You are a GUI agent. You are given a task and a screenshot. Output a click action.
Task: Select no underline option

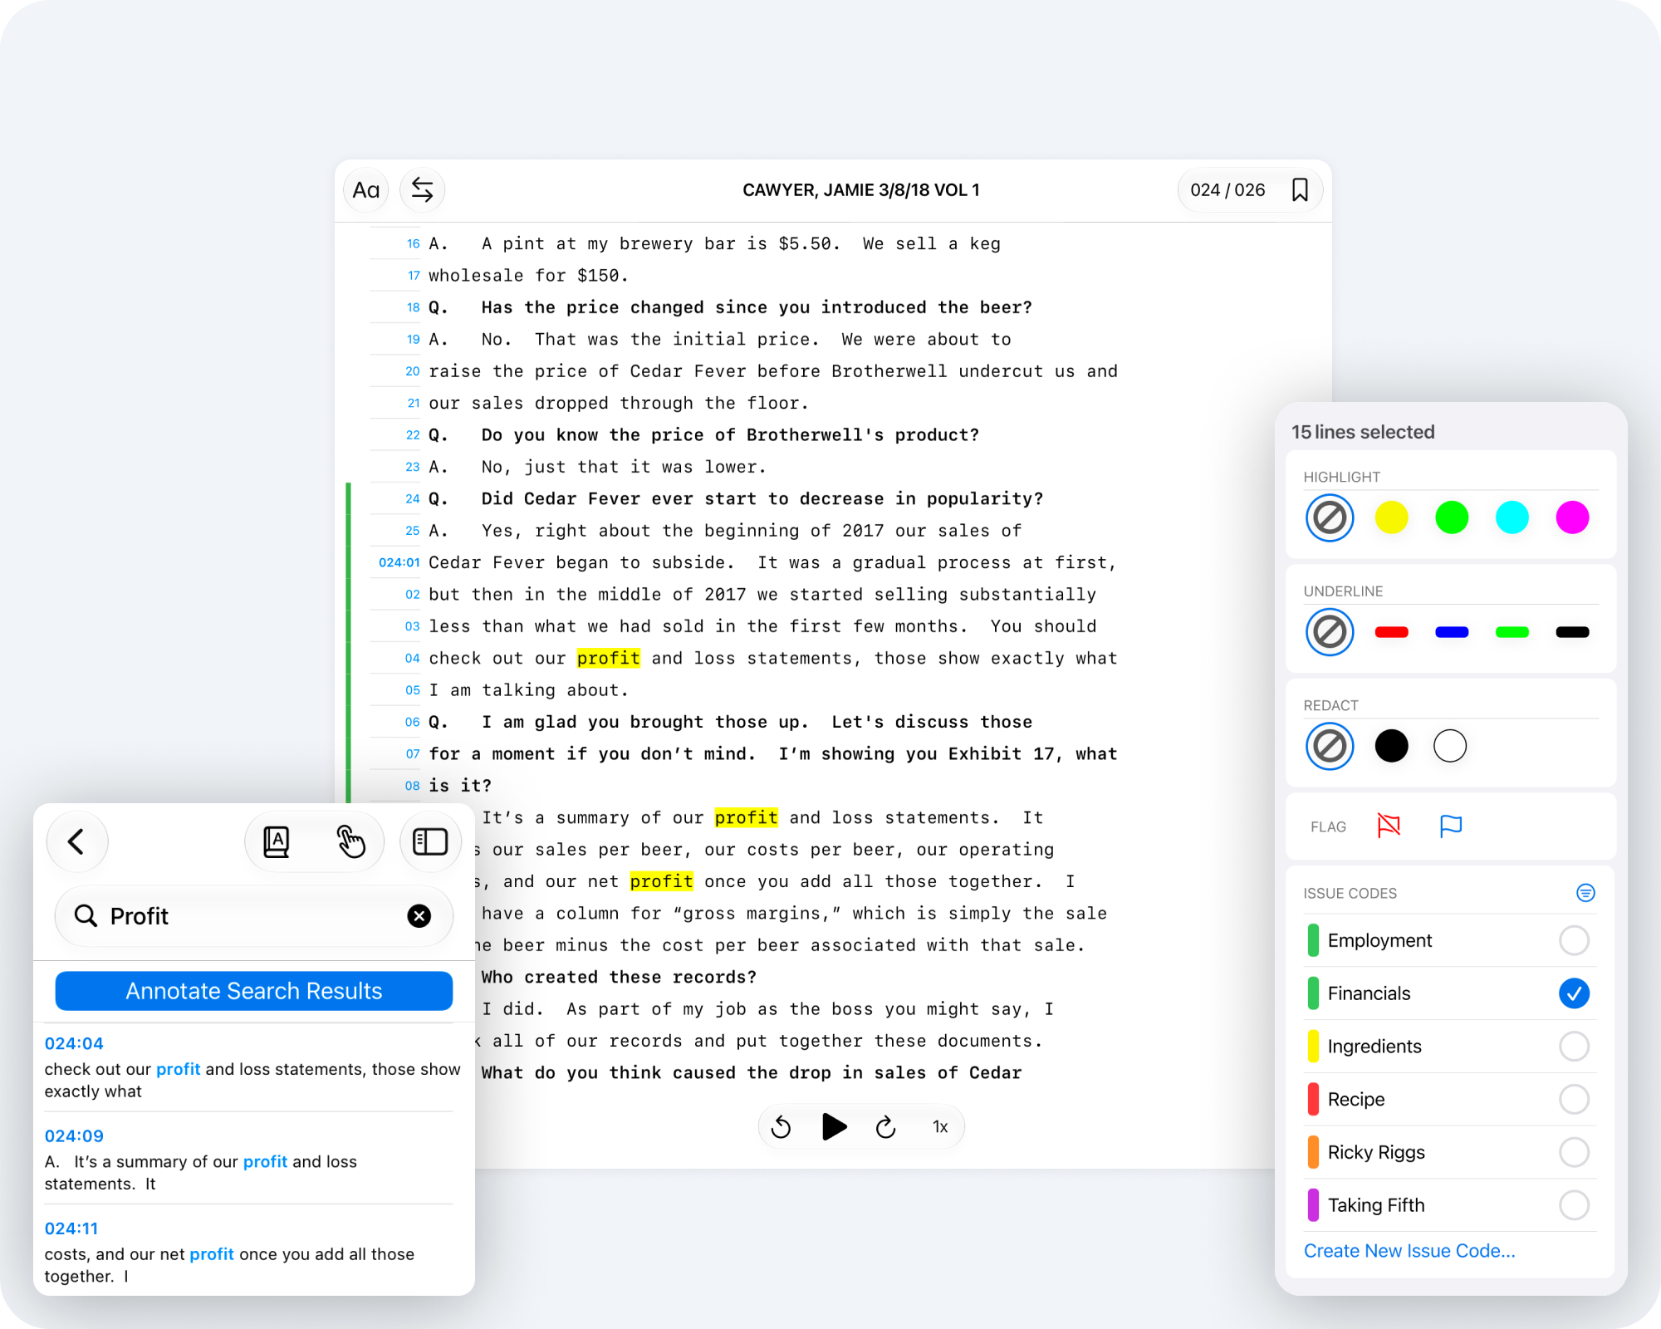[x=1330, y=632]
